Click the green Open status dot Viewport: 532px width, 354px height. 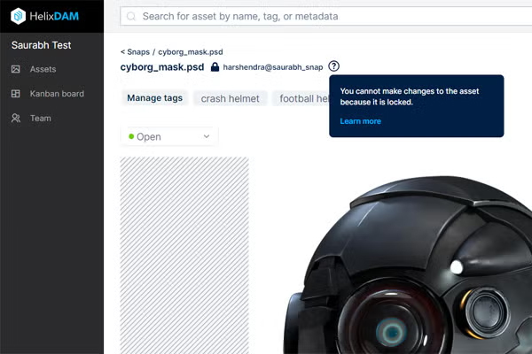click(131, 137)
